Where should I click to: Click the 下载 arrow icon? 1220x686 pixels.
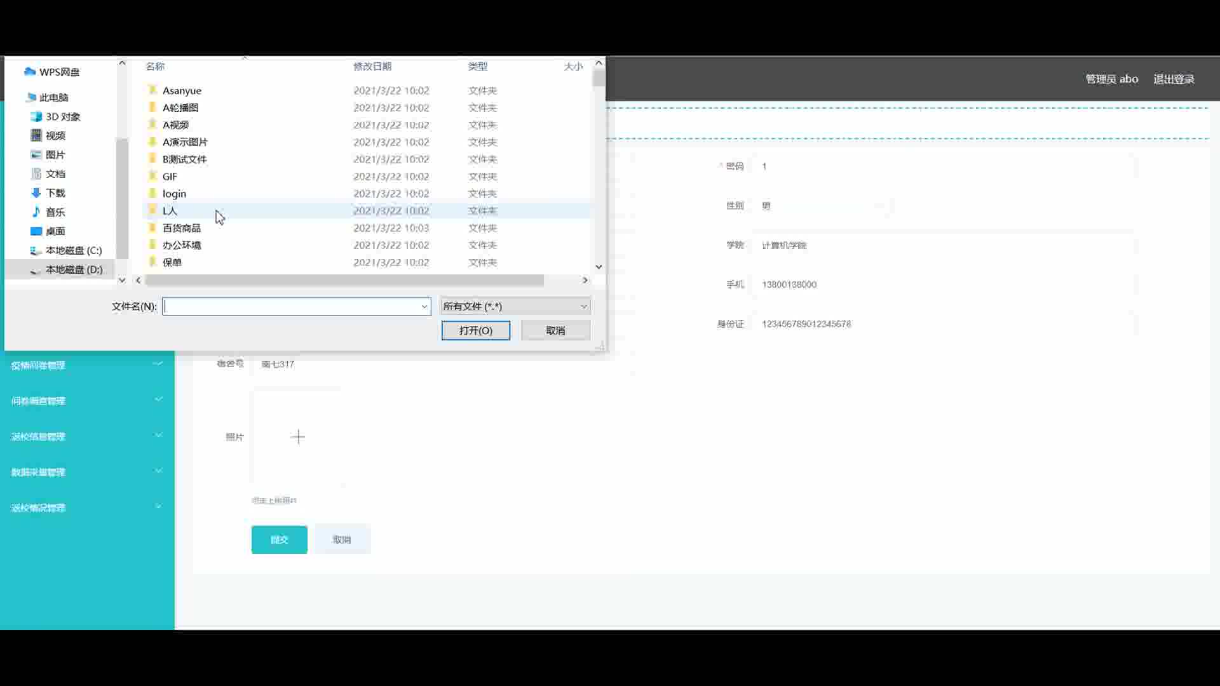pos(36,192)
